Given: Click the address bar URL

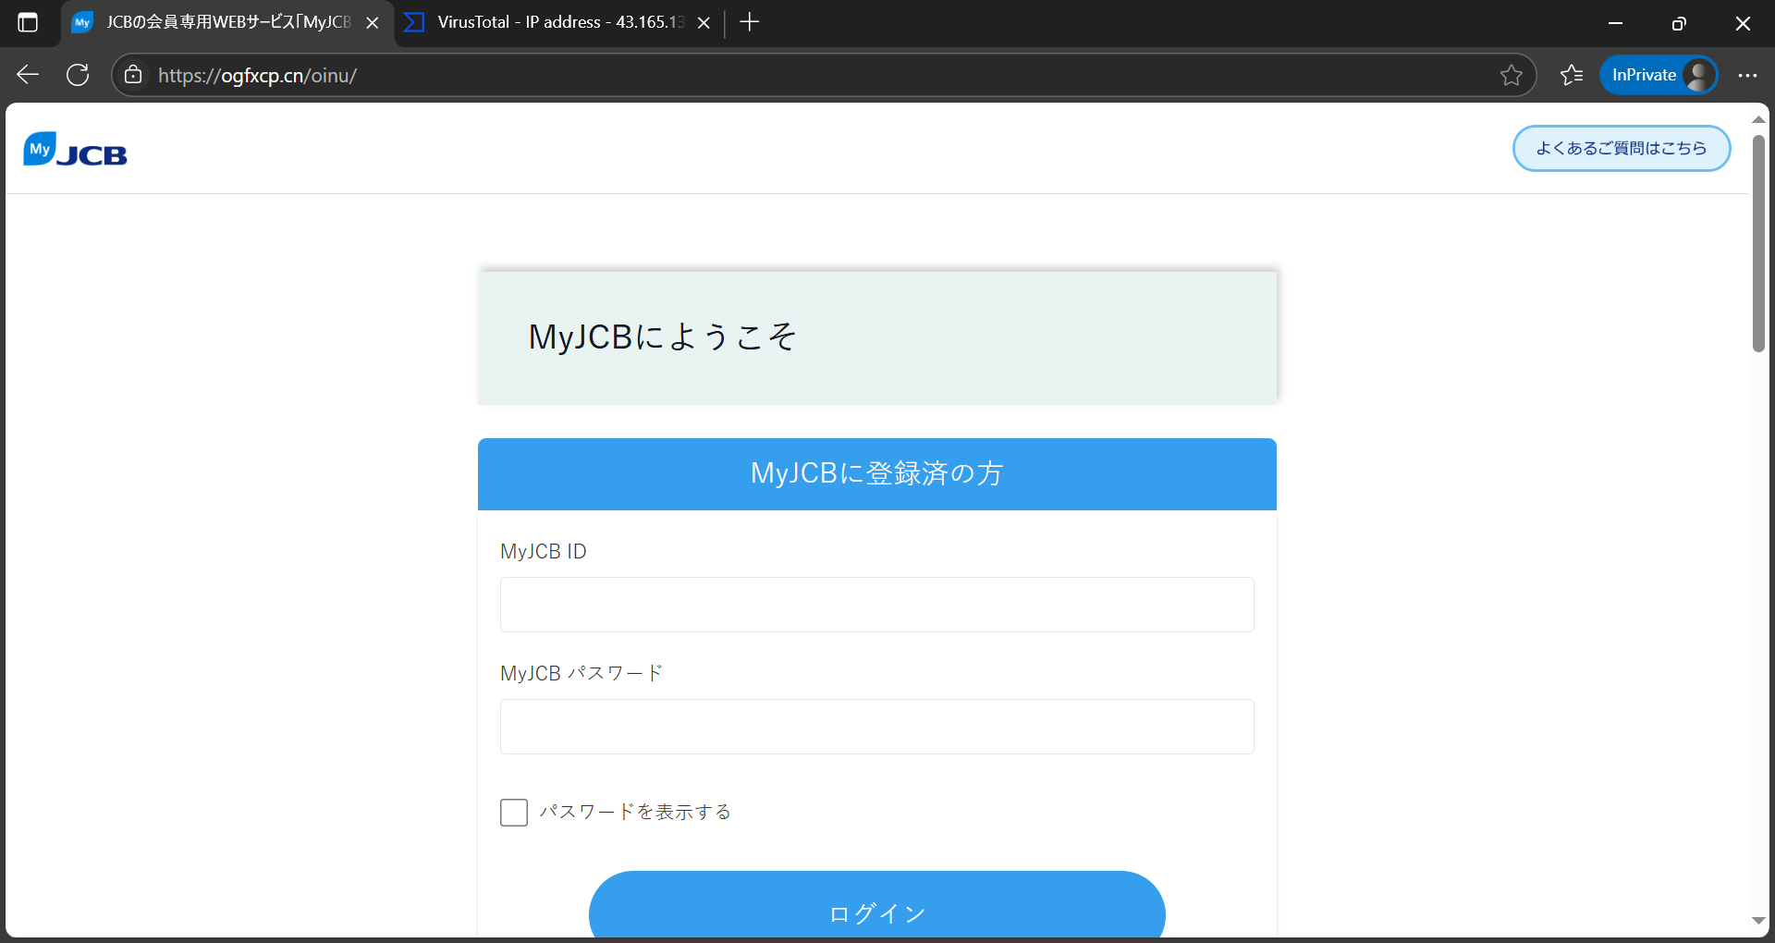Looking at the screenshot, I should click(257, 76).
